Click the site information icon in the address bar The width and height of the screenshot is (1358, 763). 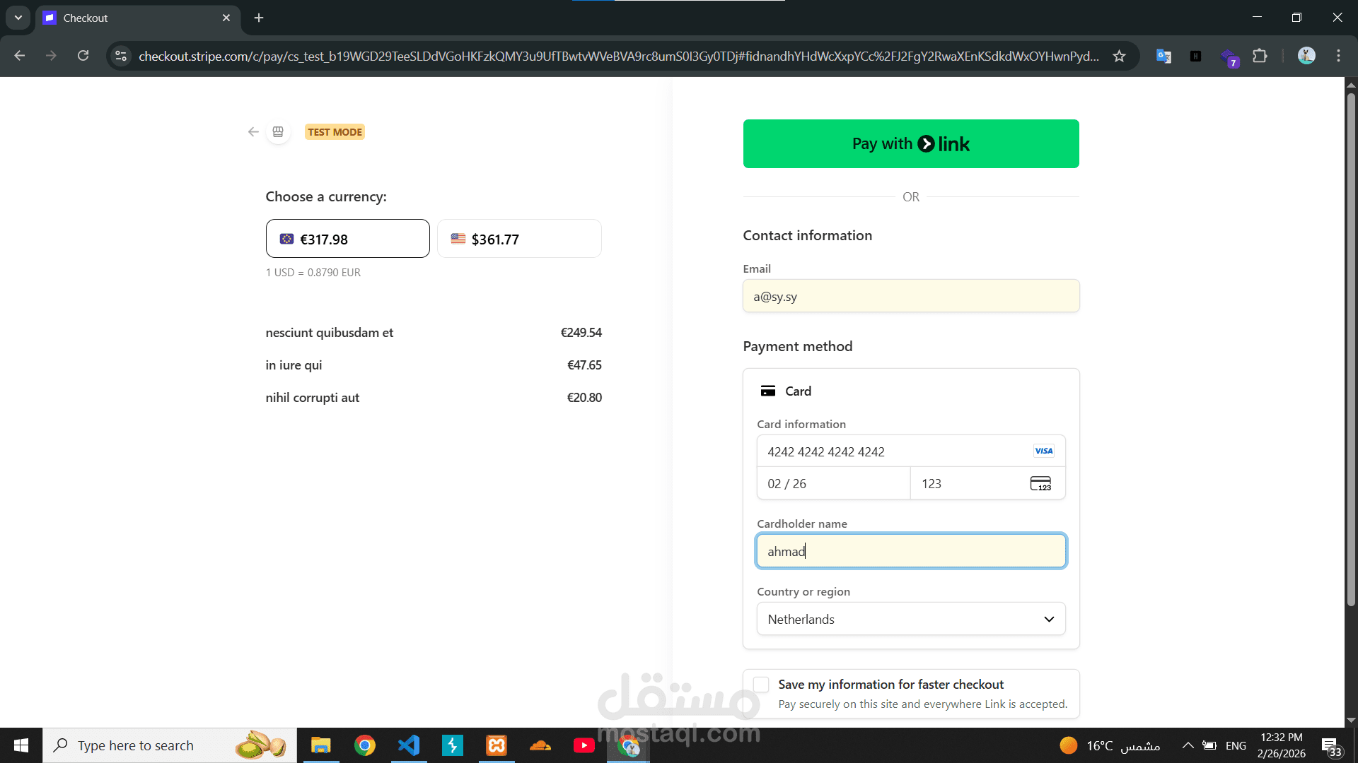pyautogui.click(x=121, y=56)
